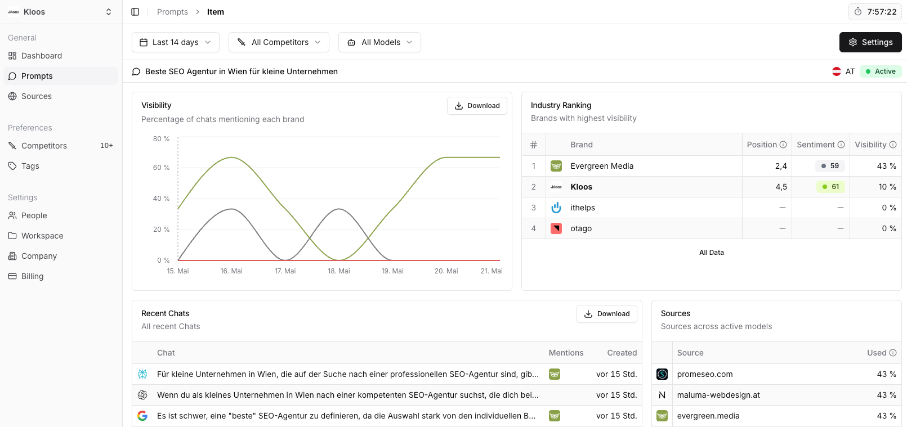907x427 pixels.
Task: Click the Prompts breadcrumb link
Action: [x=172, y=12]
